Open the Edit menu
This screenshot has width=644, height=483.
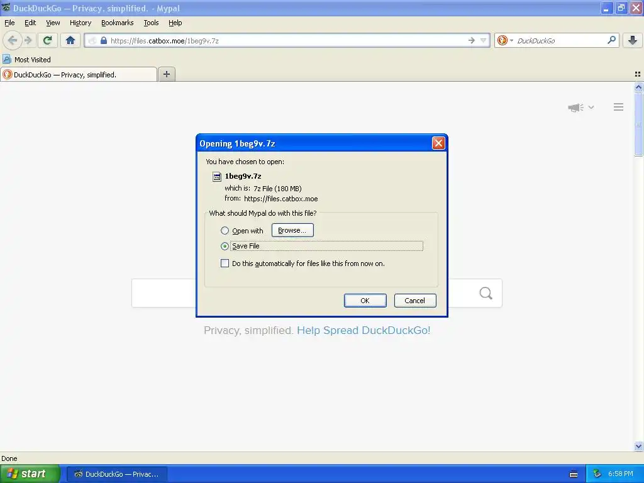click(30, 23)
